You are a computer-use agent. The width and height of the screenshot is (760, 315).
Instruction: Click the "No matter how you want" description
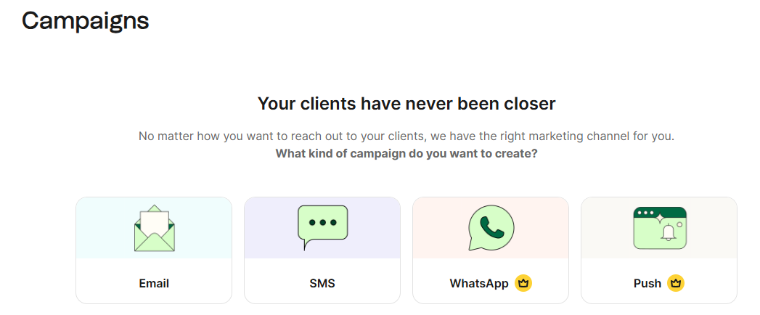point(406,136)
